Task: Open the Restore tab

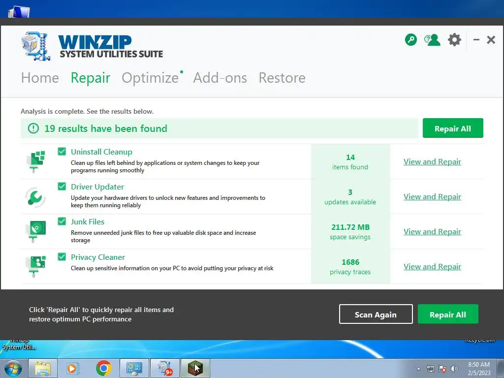Action: tap(282, 78)
